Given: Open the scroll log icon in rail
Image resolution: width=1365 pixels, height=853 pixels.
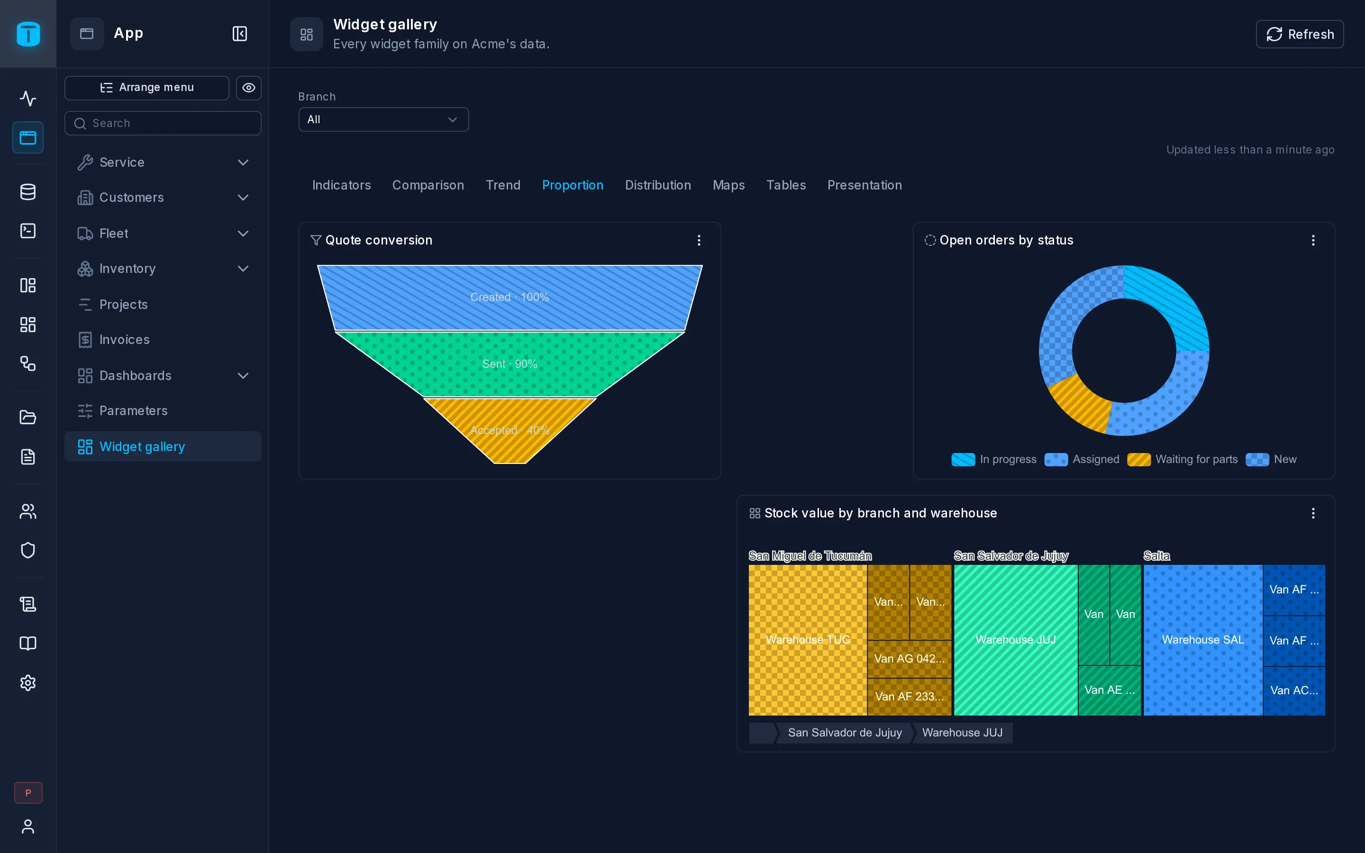Looking at the screenshot, I should point(27,604).
